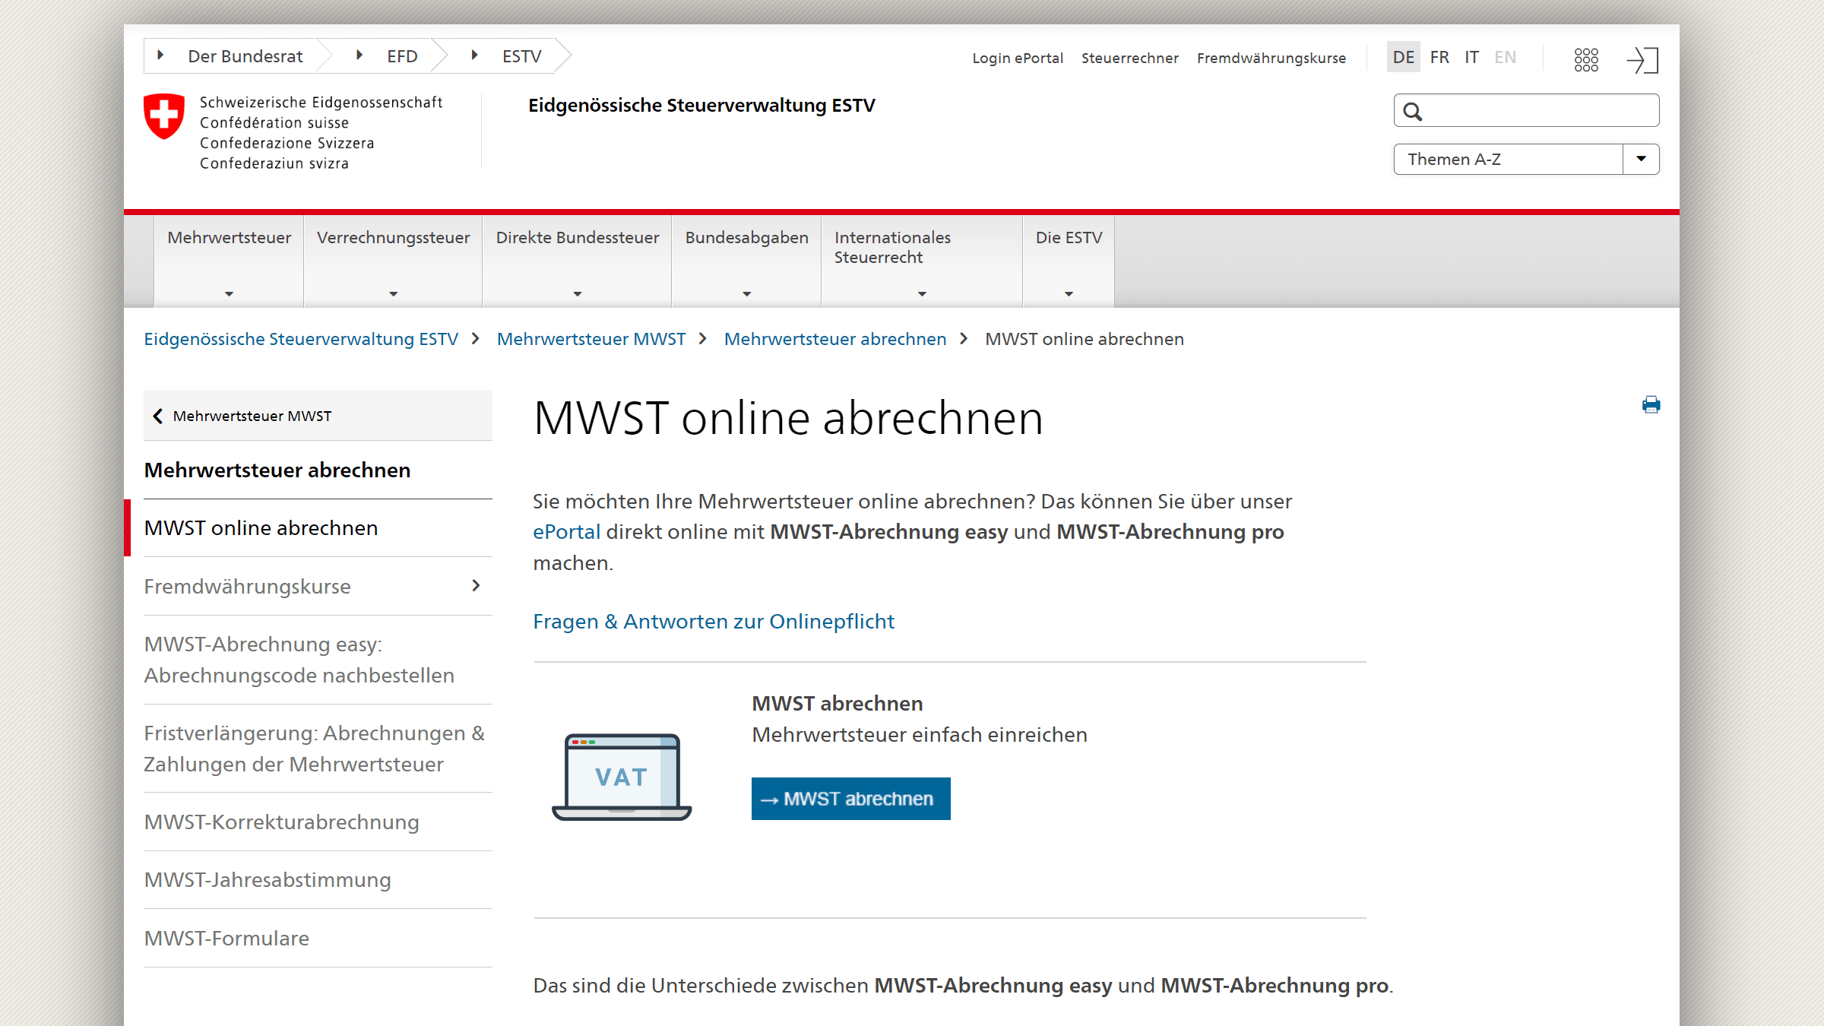Click the search magnifier icon
Viewport: 1824px width, 1026px height.
coord(1412,112)
